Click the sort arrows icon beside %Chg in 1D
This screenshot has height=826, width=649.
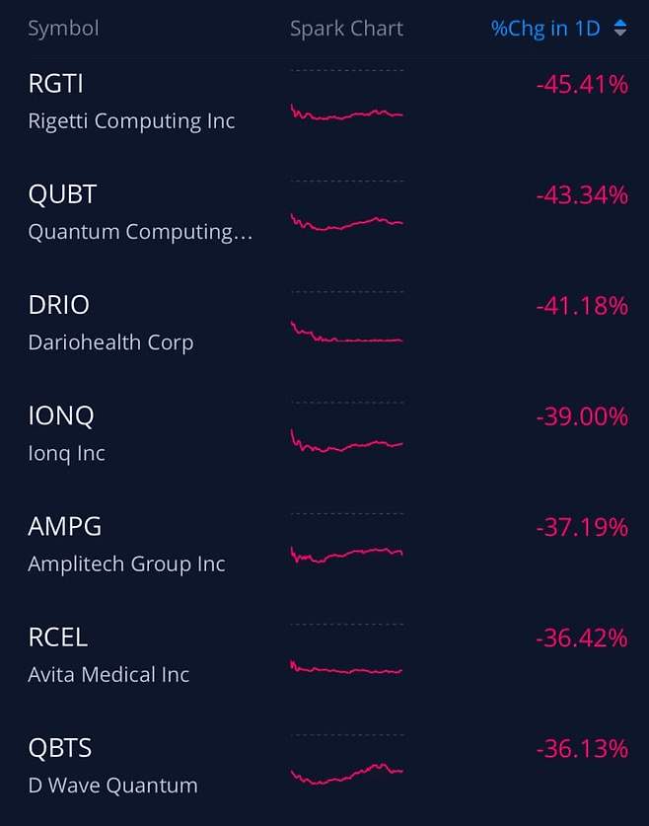click(x=619, y=29)
